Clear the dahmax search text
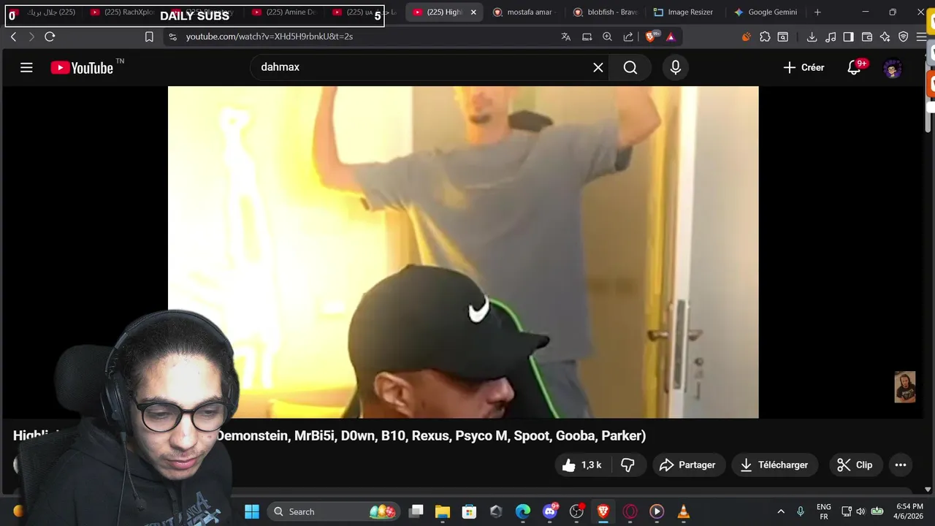The width and height of the screenshot is (935, 526). [x=598, y=67]
